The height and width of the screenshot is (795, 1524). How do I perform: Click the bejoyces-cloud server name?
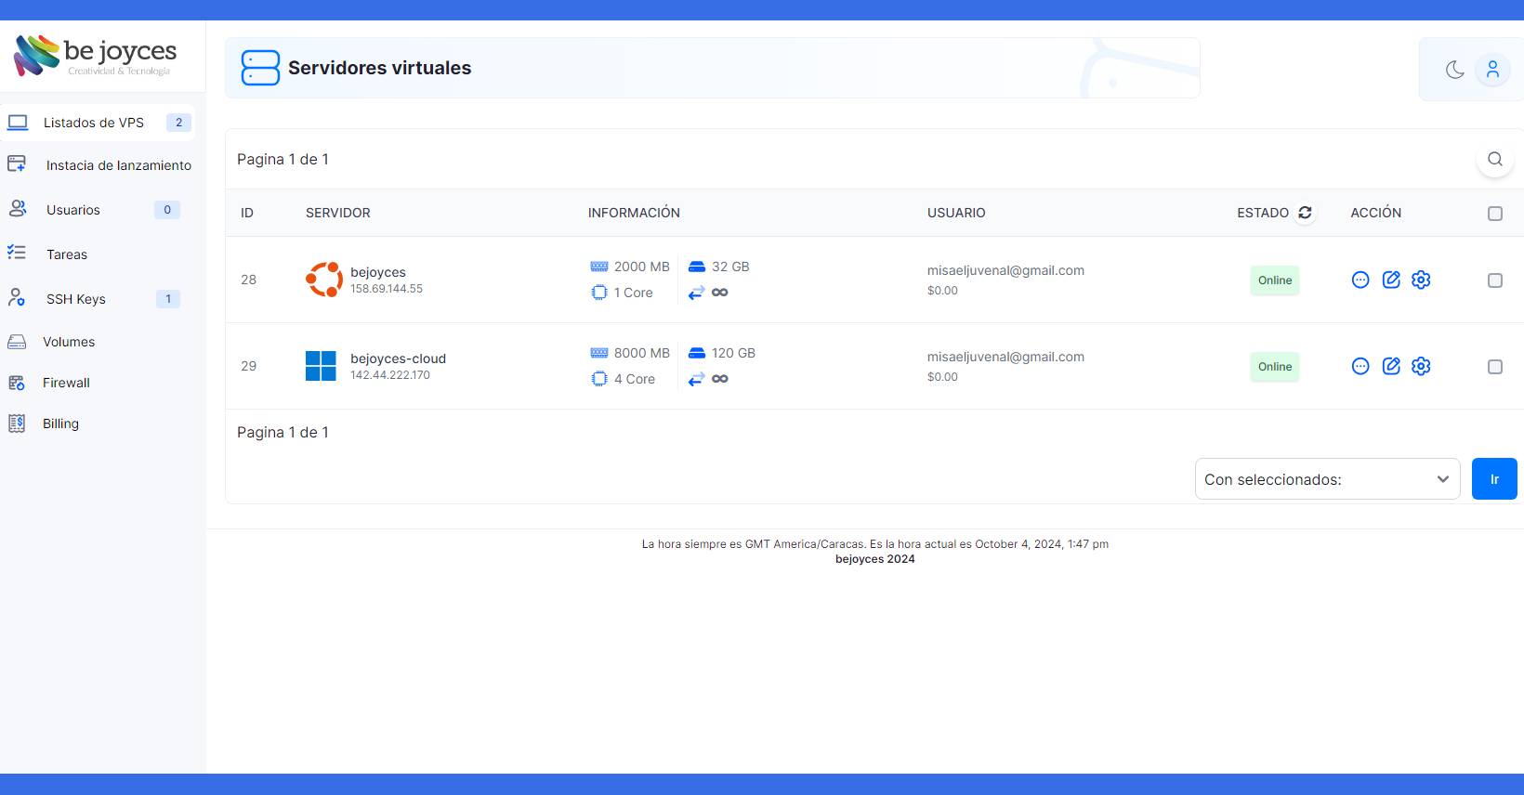pyautogui.click(x=398, y=358)
